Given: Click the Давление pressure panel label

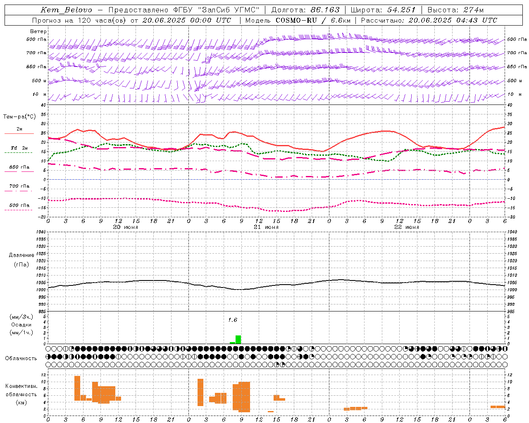Looking at the screenshot, I should click(x=21, y=255).
